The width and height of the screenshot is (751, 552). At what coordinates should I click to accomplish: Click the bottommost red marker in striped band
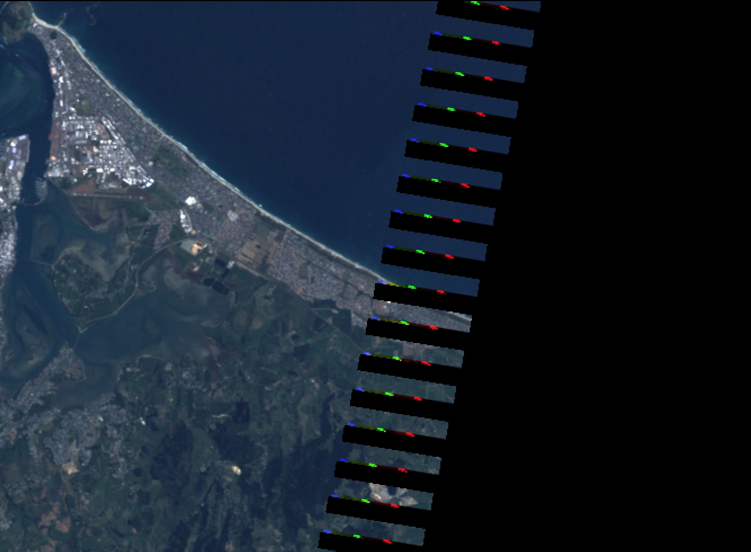[387, 541]
